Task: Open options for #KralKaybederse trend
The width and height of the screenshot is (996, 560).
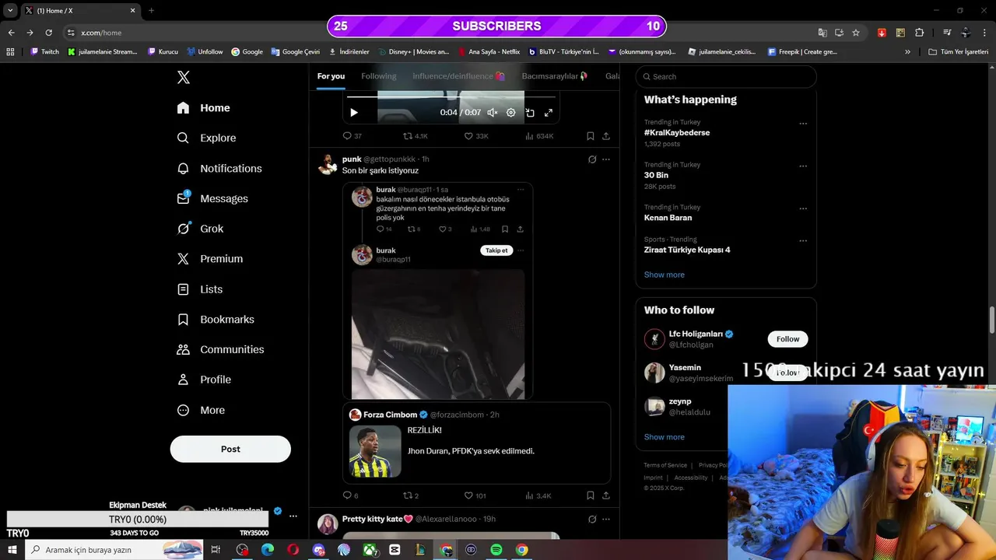Action: [x=803, y=124]
